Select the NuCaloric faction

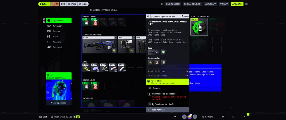(58, 26)
